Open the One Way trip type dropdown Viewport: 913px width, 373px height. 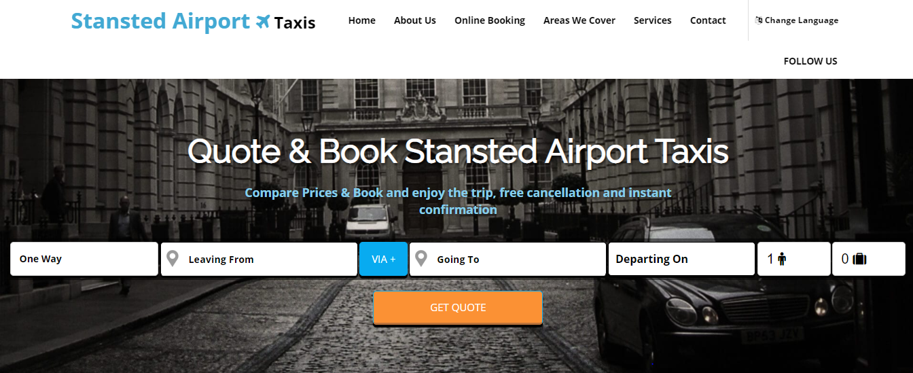click(84, 259)
